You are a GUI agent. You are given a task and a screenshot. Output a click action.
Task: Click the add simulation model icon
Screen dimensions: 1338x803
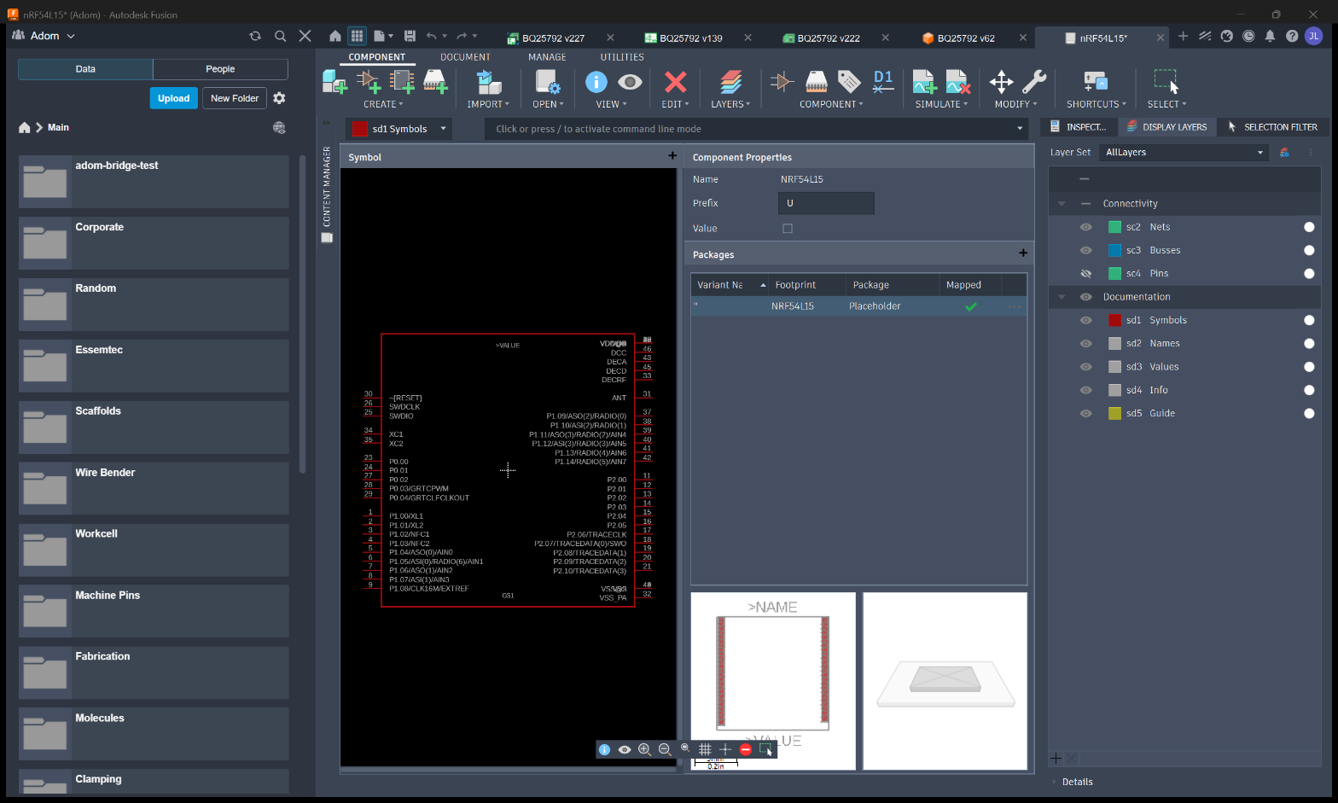point(924,82)
